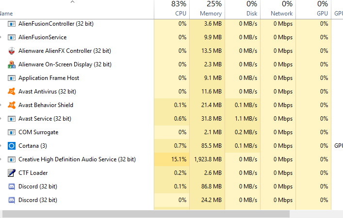The width and height of the screenshot is (343, 218).
Task: Select the AlienFusionController (32 bit) row
Action: point(56,24)
